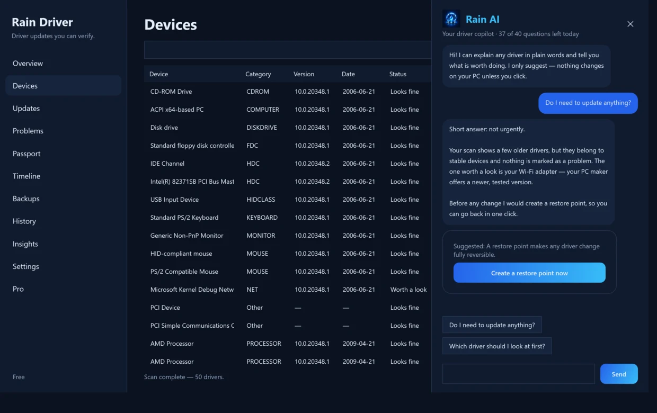Click the search field above the devices table
Viewport: 657px width, 413px height.
pos(288,50)
